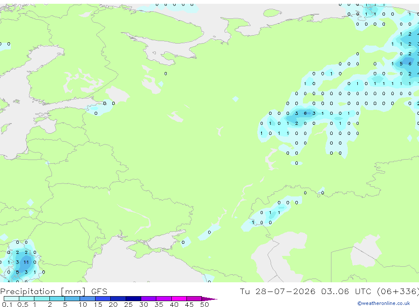The height and width of the screenshot is (307, 419).
Task: Click the '50' legend scale label
Action: tap(204, 304)
